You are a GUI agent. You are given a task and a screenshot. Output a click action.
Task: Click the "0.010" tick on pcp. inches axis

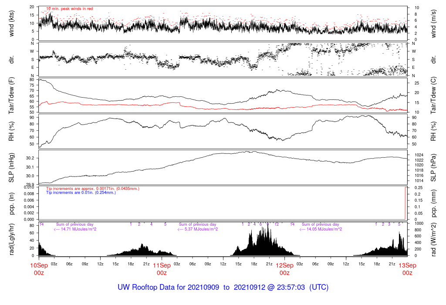pyautogui.click(x=29, y=187)
